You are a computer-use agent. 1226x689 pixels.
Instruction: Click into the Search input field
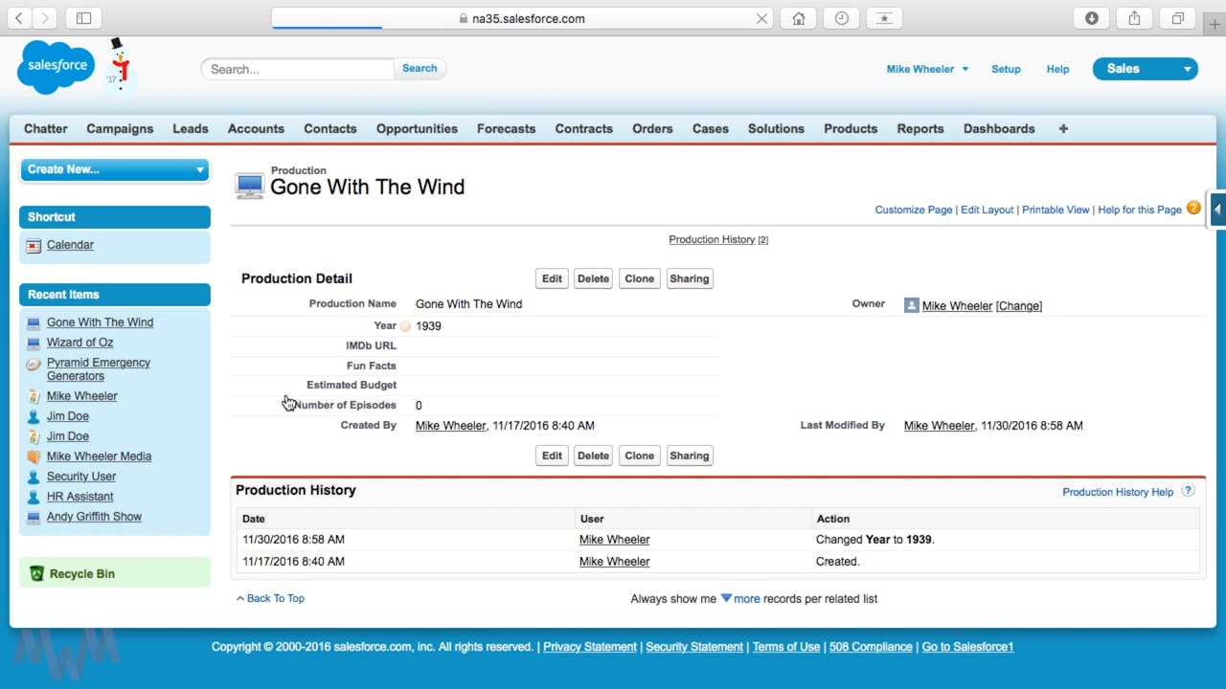297,69
